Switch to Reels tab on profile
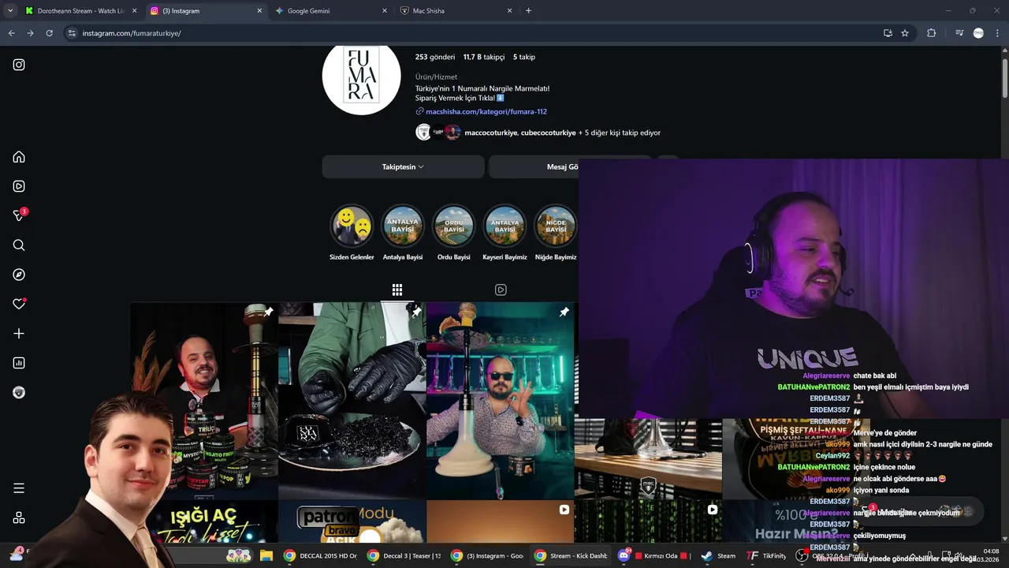This screenshot has height=568, width=1009. (501, 290)
